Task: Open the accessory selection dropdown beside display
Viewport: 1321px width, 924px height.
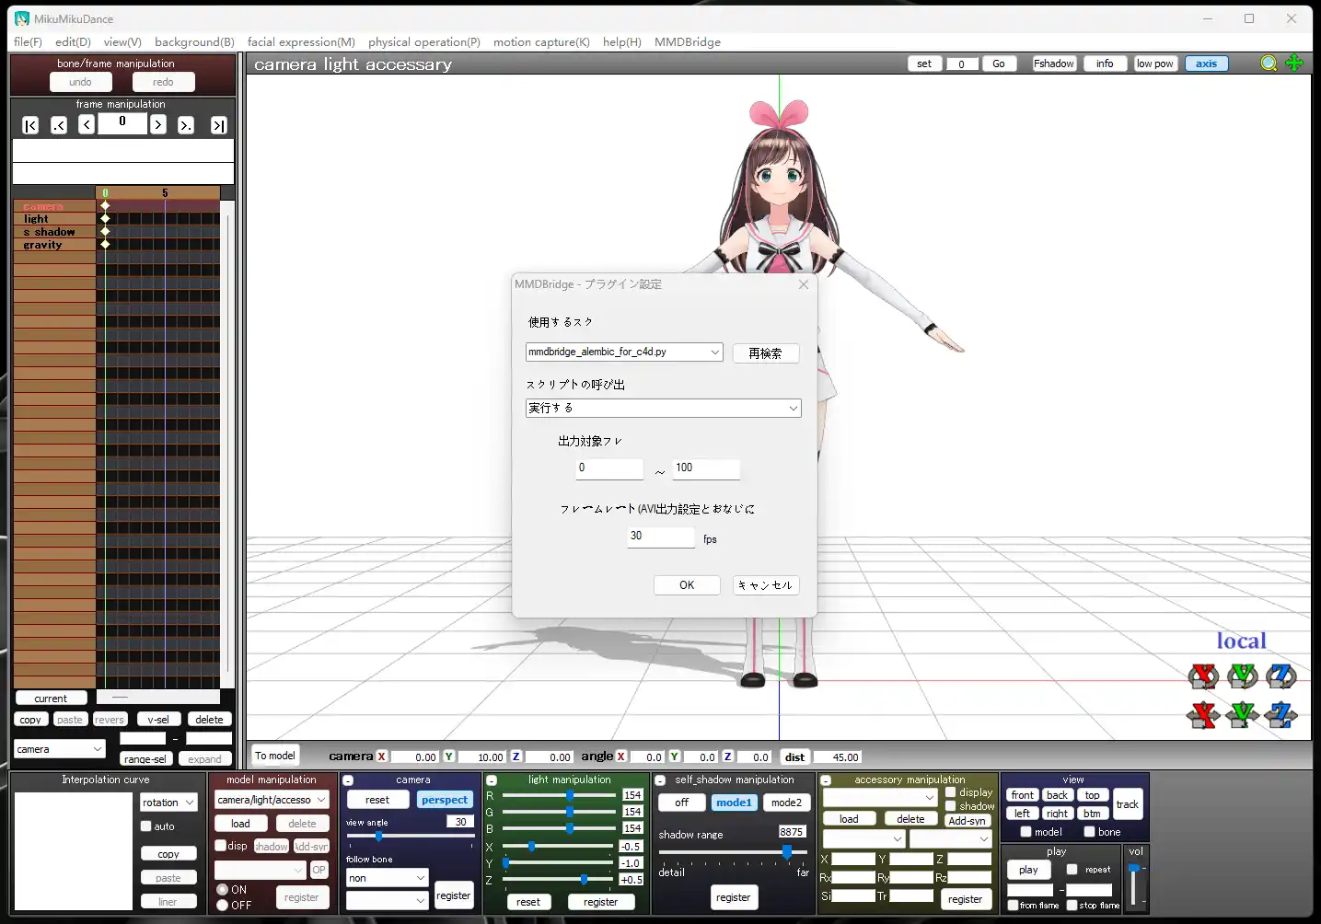Action: pos(880,797)
